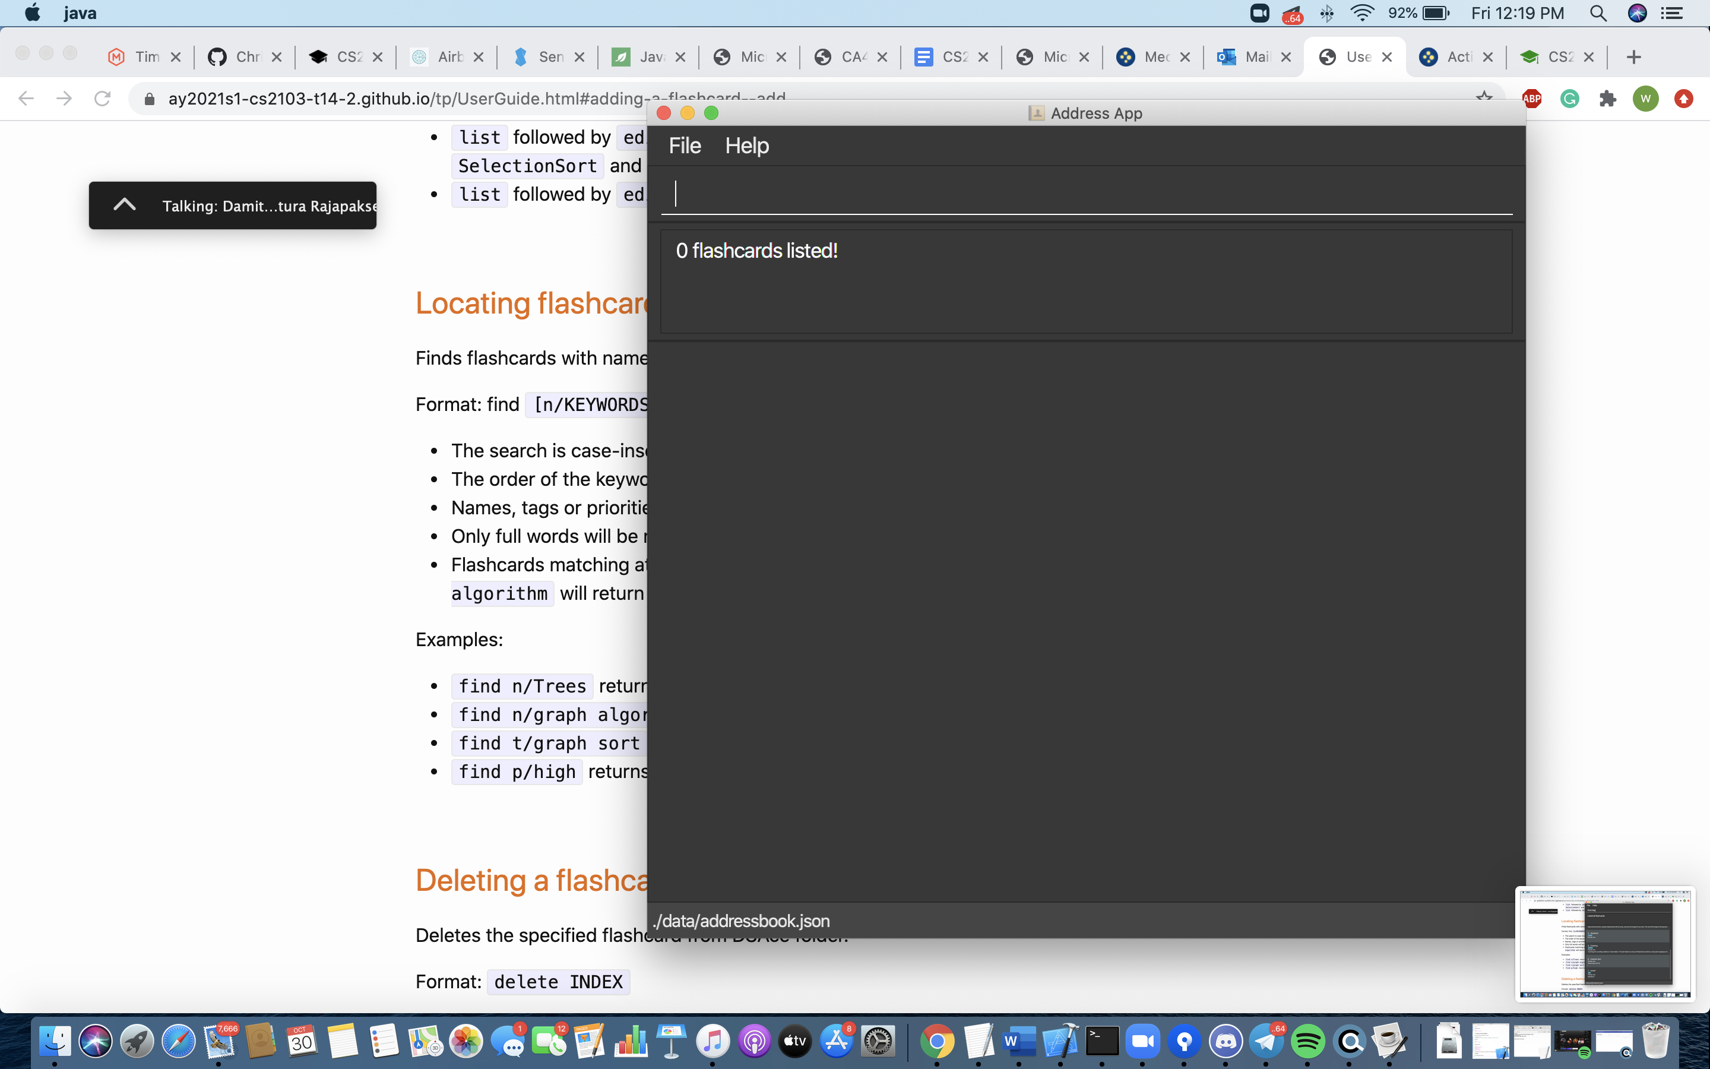This screenshot has height=1069, width=1710.
Task: Click the Wi-Fi status menu icon
Action: coord(1361,14)
